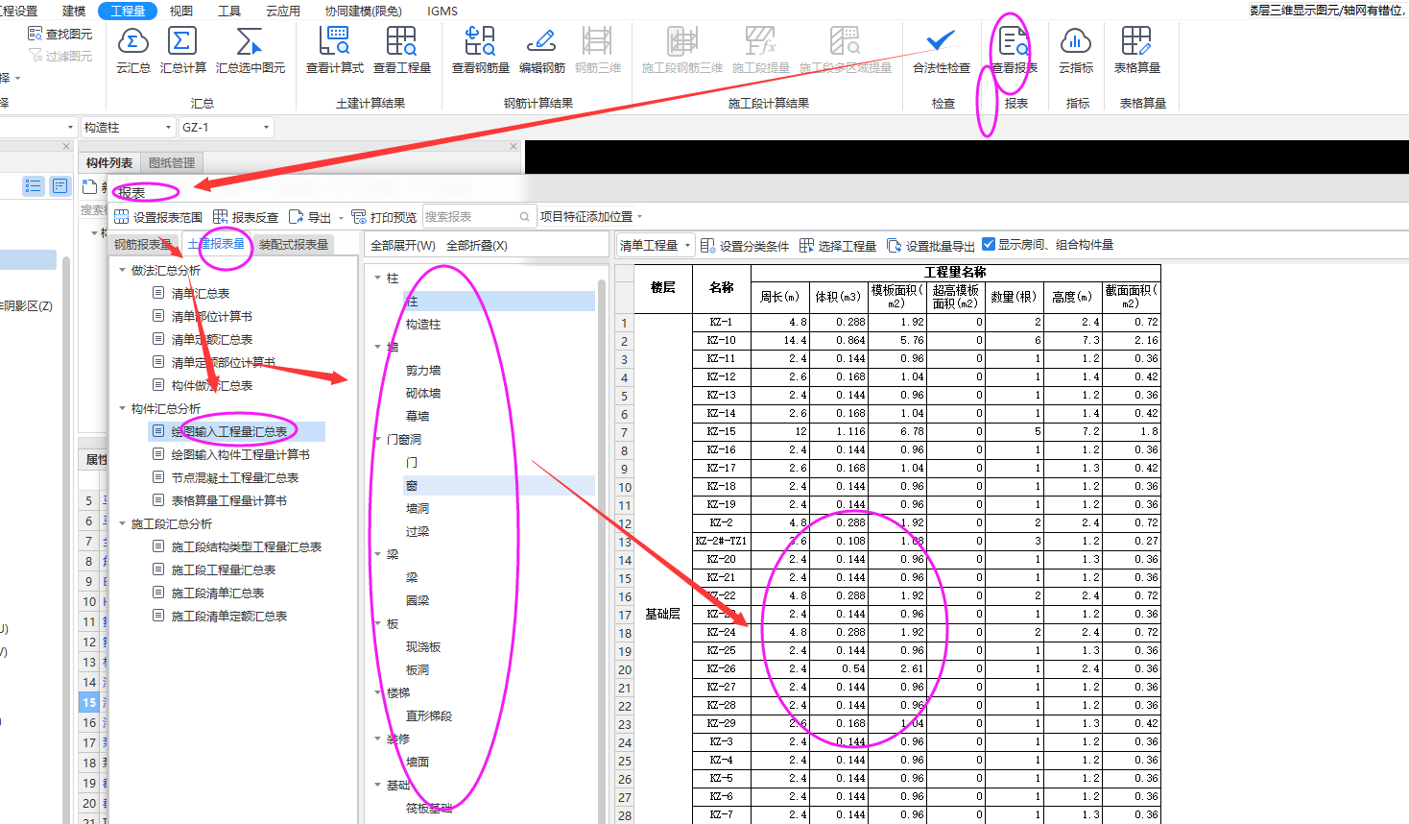Click 施工段提量 icon
The width and height of the screenshot is (1409, 824).
click(760, 41)
